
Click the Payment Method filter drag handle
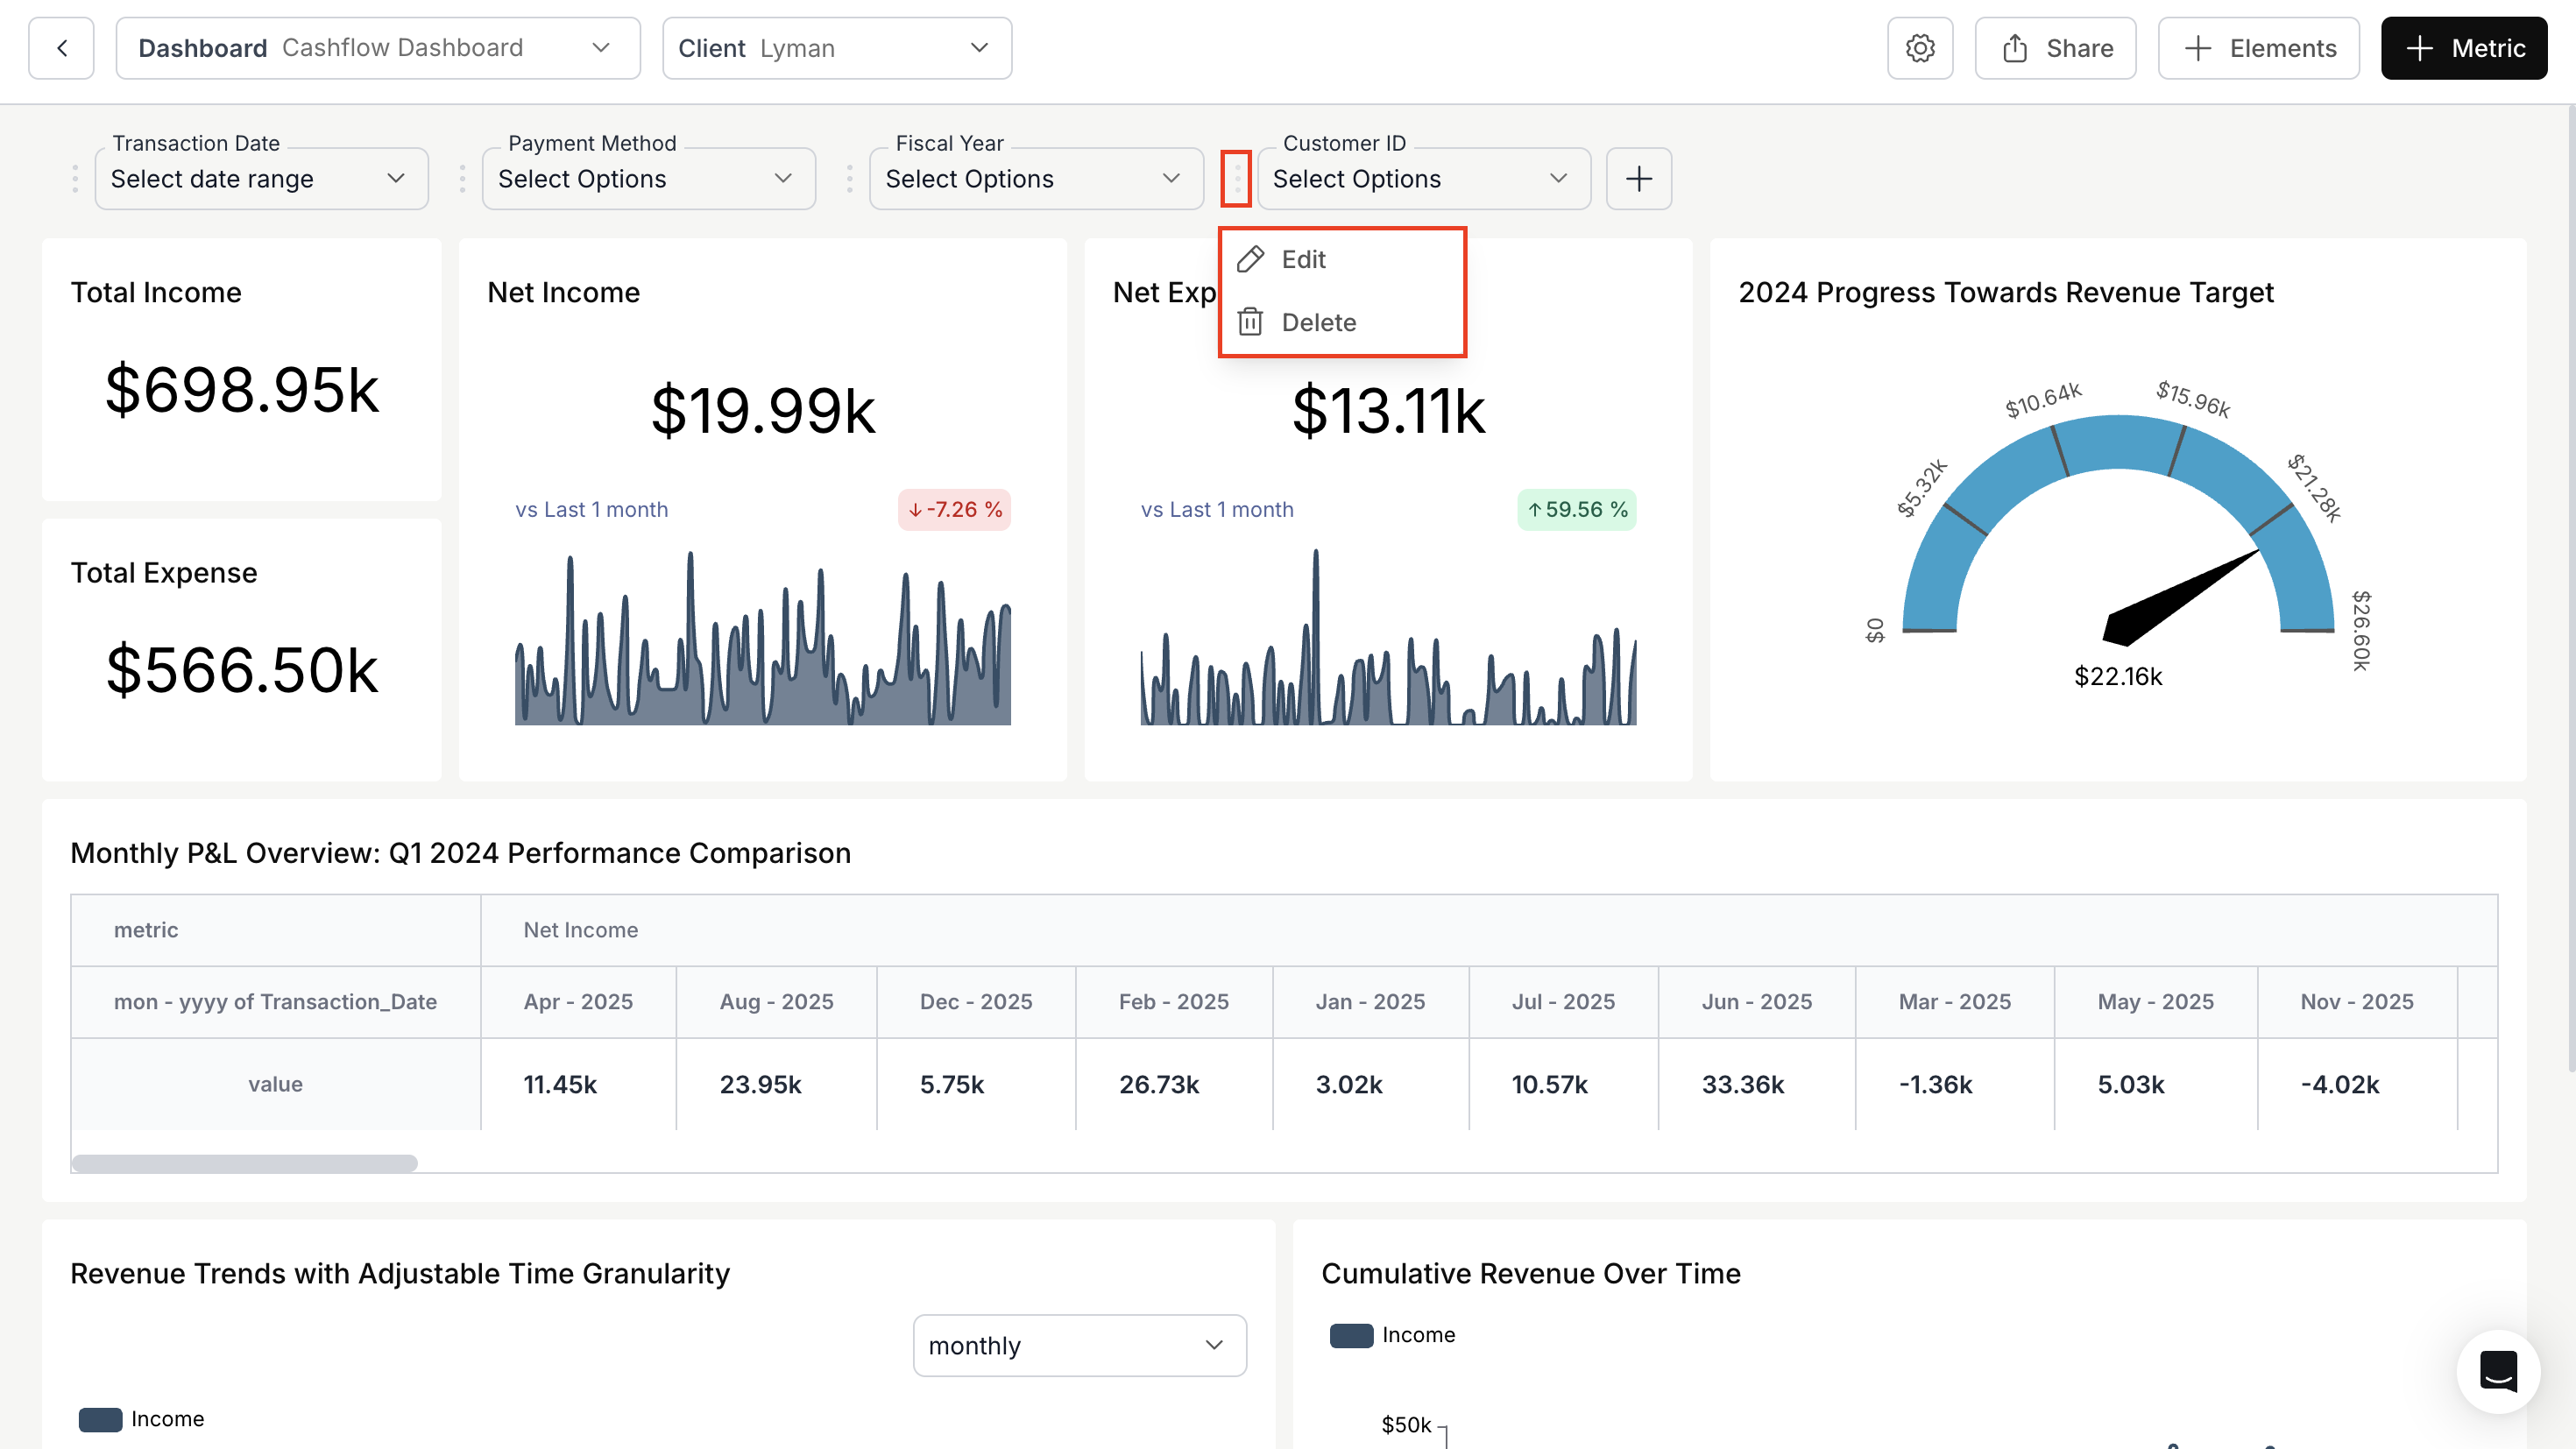462,179
